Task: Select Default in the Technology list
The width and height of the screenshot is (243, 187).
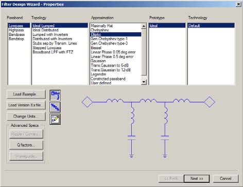Action: pyautogui.click(x=211, y=26)
